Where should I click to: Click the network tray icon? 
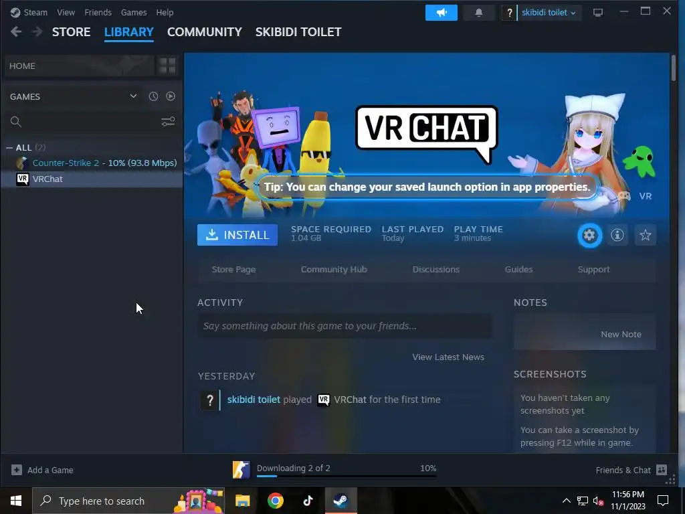click(583, 501)
